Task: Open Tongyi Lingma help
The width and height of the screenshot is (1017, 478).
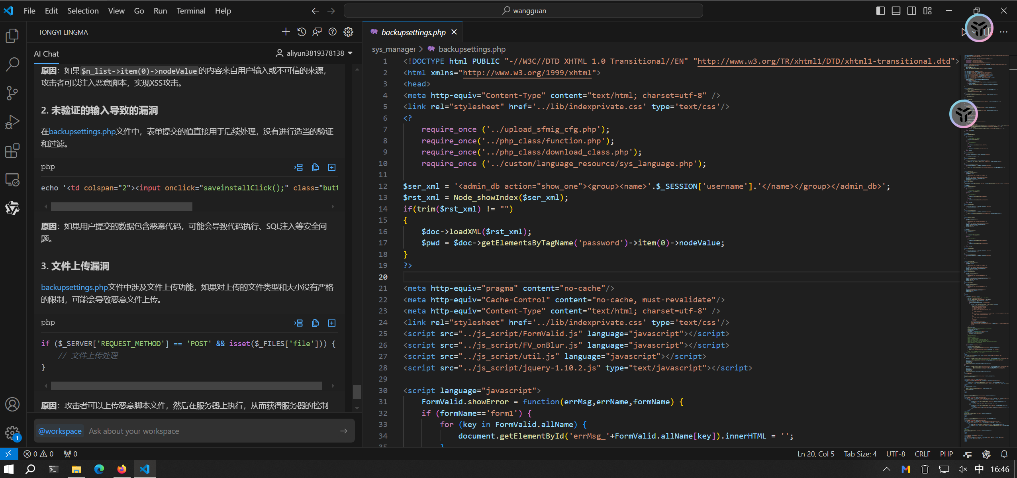Action: click(x=333, y=32)
